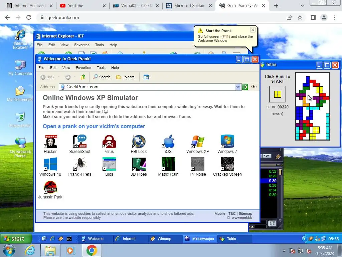Click the Folders toolbar button
Viewport: 342px width, 257px height.
pyautogui.click(x=126, y=77)
